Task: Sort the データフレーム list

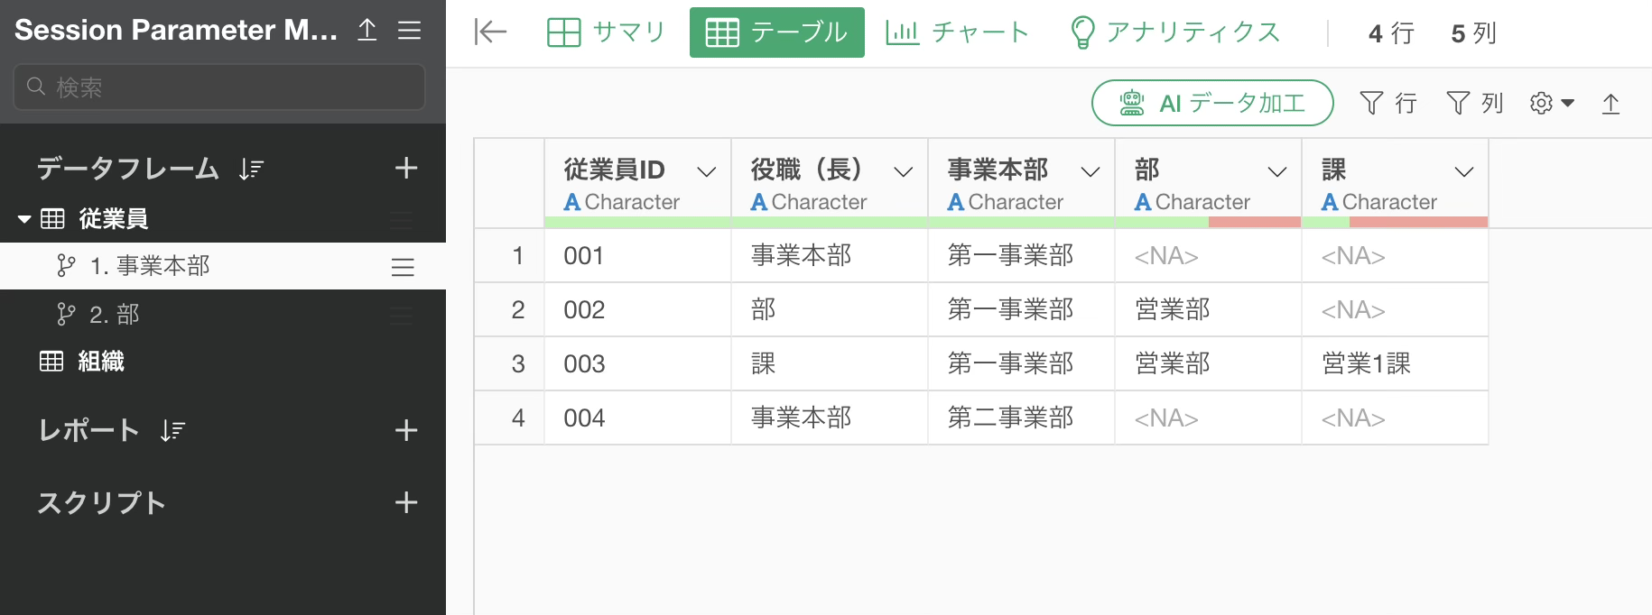Action: (x=251, y=169)
